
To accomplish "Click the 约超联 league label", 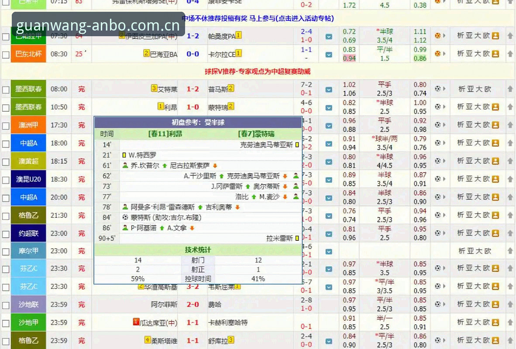I will pyautogui.click(x=28, y=233).
